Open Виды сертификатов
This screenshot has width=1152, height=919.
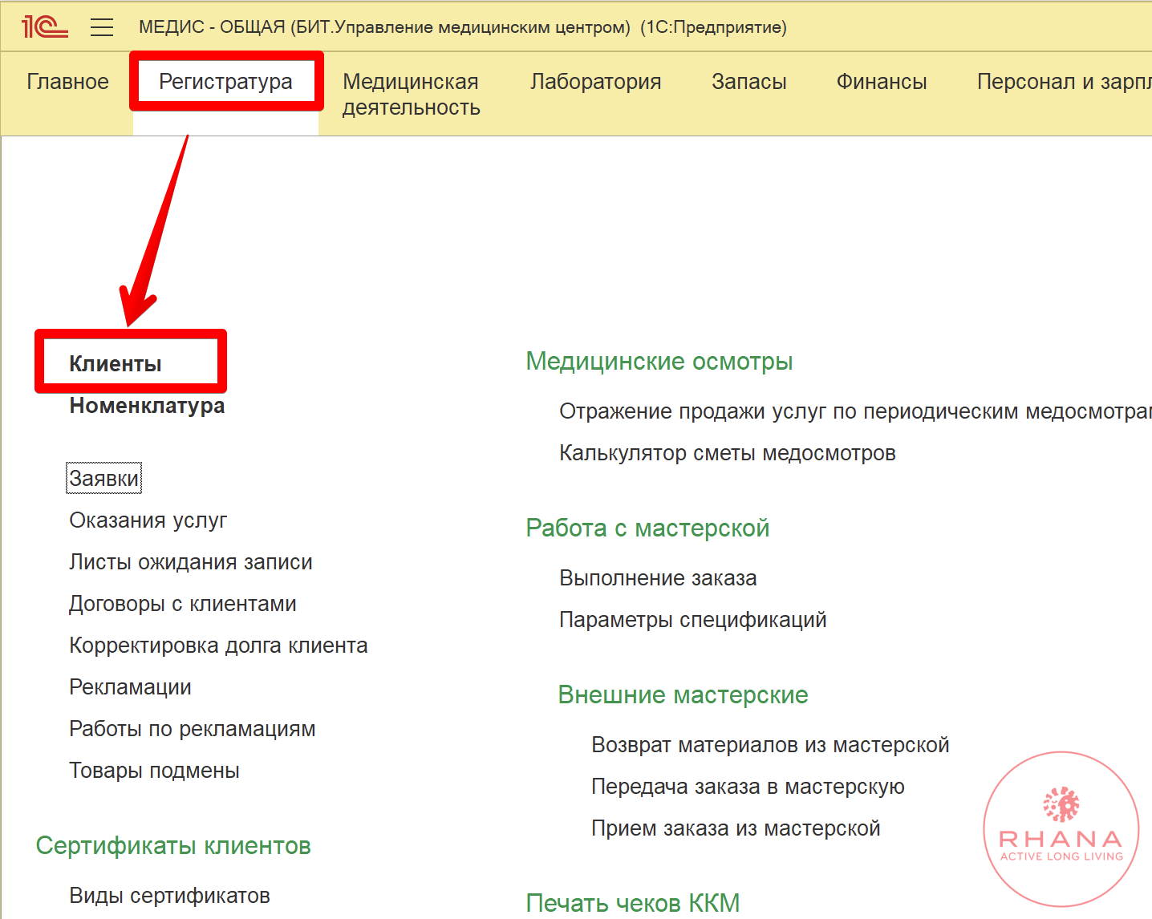point(169,896)
